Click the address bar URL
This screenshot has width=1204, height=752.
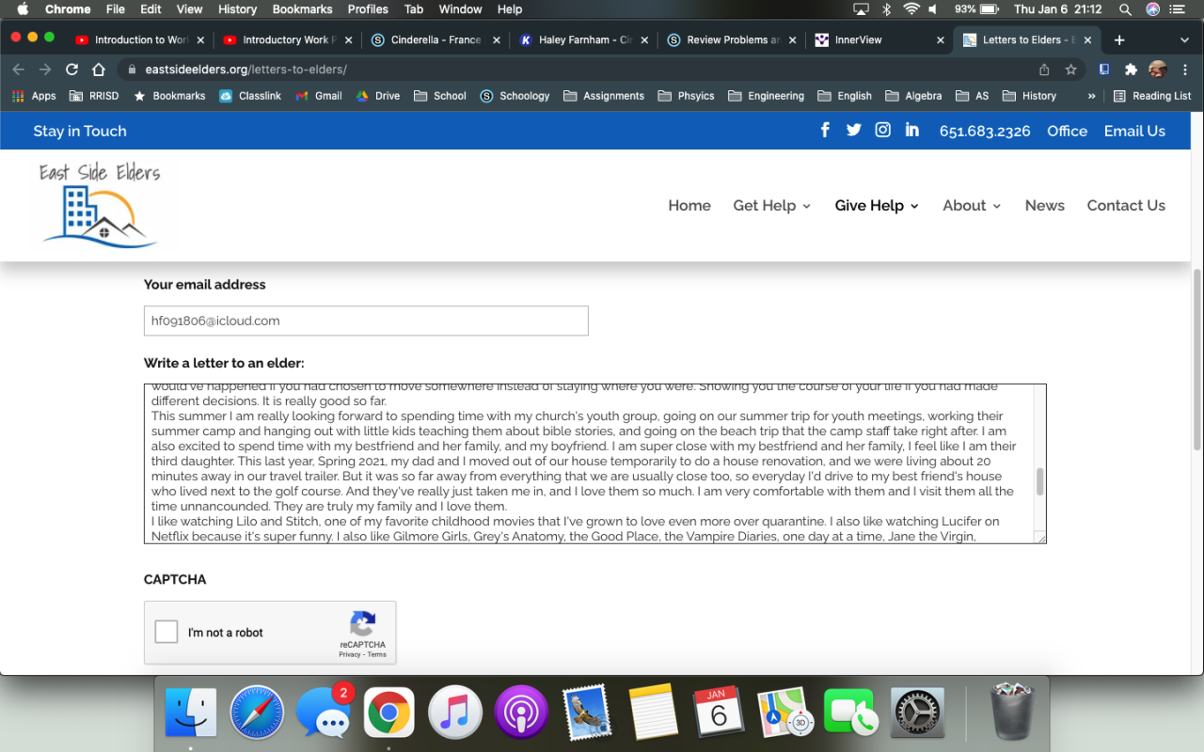246,70
